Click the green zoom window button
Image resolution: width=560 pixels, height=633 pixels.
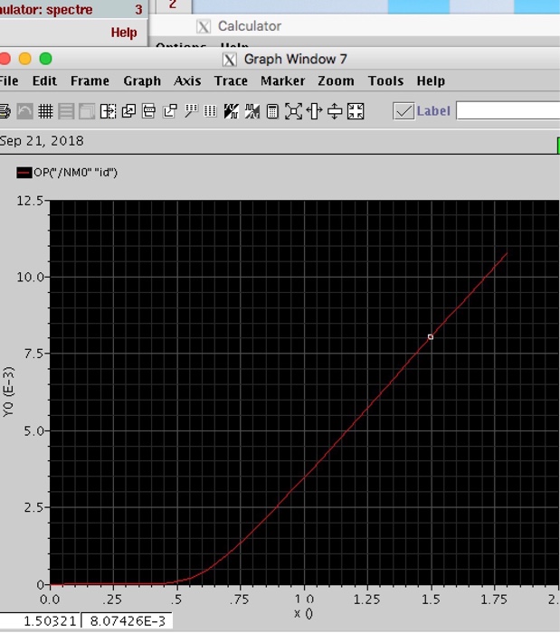tap(45, 59)
